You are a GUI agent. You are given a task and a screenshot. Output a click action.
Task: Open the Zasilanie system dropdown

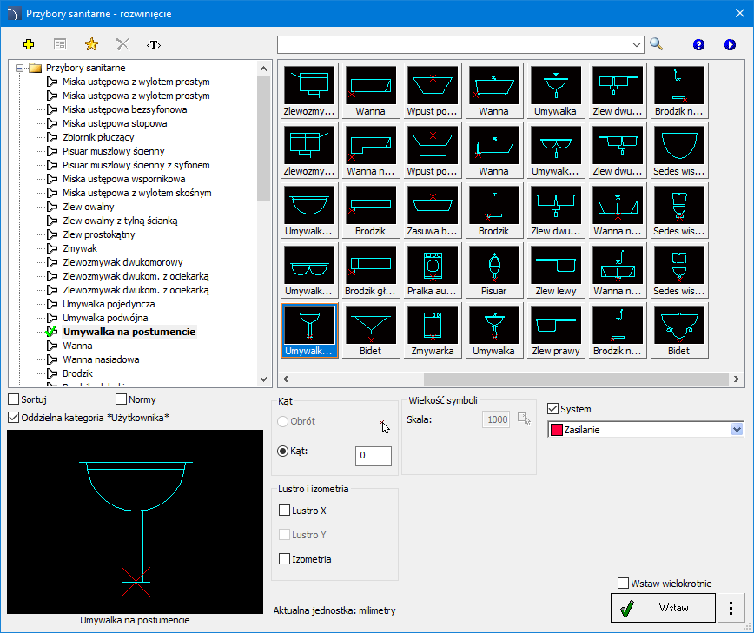coord(737,430)
